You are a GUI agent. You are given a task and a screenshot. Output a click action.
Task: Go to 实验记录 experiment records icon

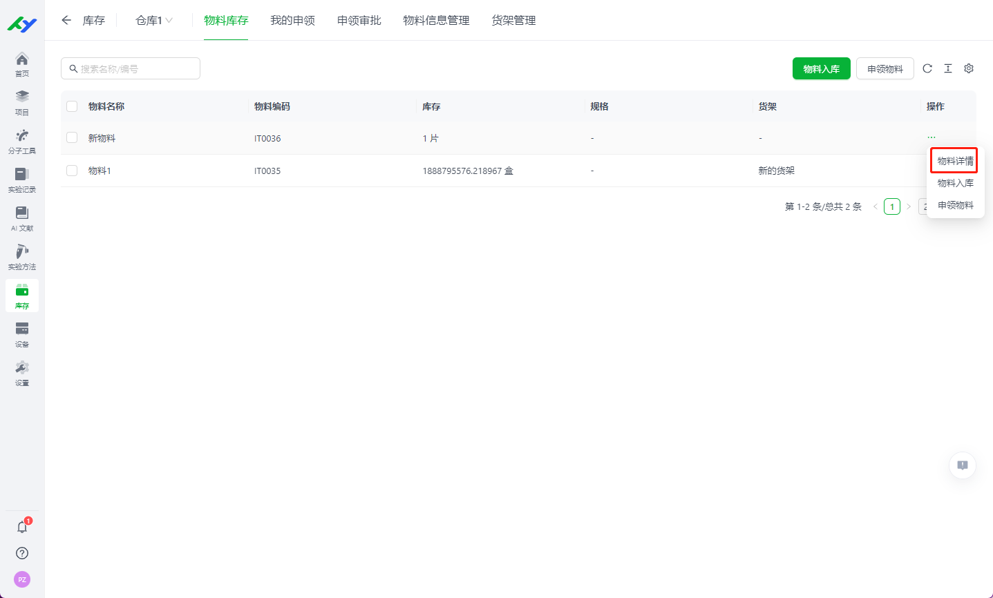point(22,179)
